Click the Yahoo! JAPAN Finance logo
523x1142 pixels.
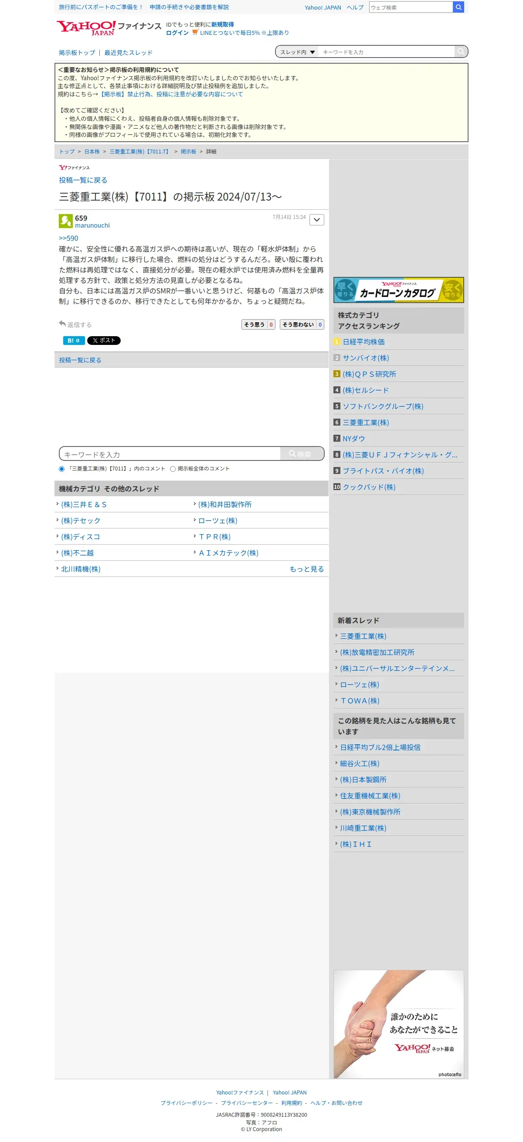108,28
